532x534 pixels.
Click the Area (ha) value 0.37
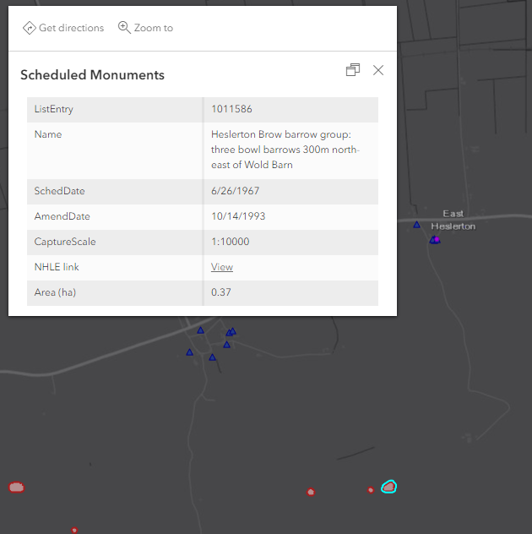tap(221, 292)
